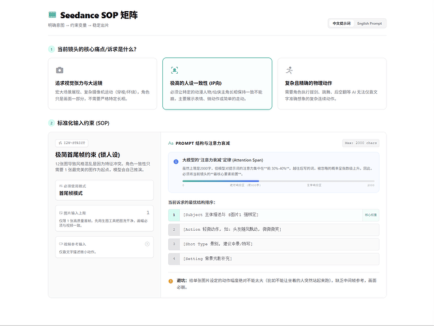This screenshot has width=434, height=326.
Task: Click the orange warning icon near 避坑
Action: 171,281
